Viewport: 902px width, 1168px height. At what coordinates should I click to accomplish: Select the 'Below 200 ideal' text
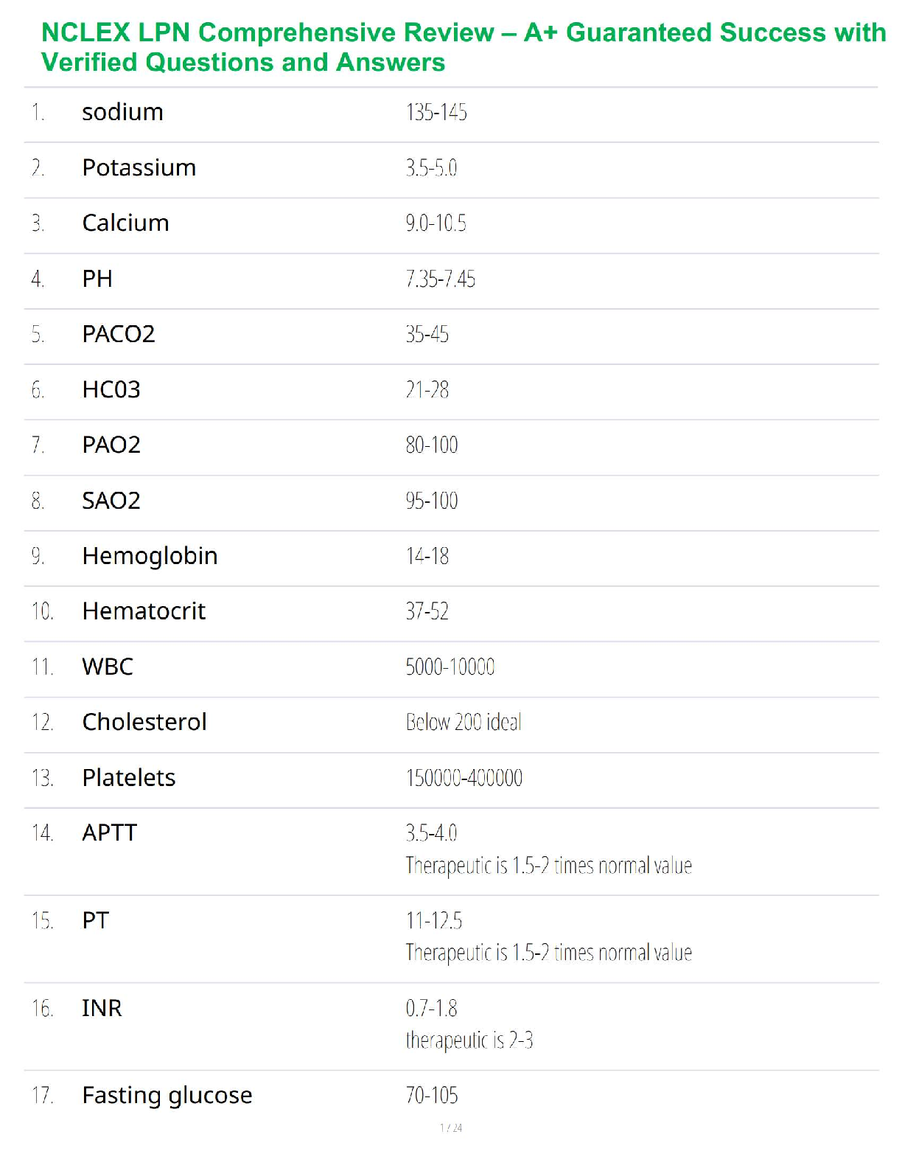[463, 723]
